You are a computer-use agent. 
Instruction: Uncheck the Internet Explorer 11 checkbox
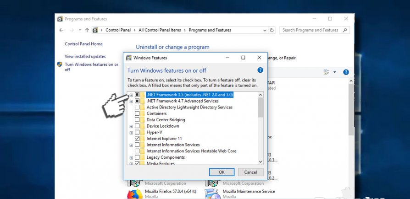tap(137, 138)
